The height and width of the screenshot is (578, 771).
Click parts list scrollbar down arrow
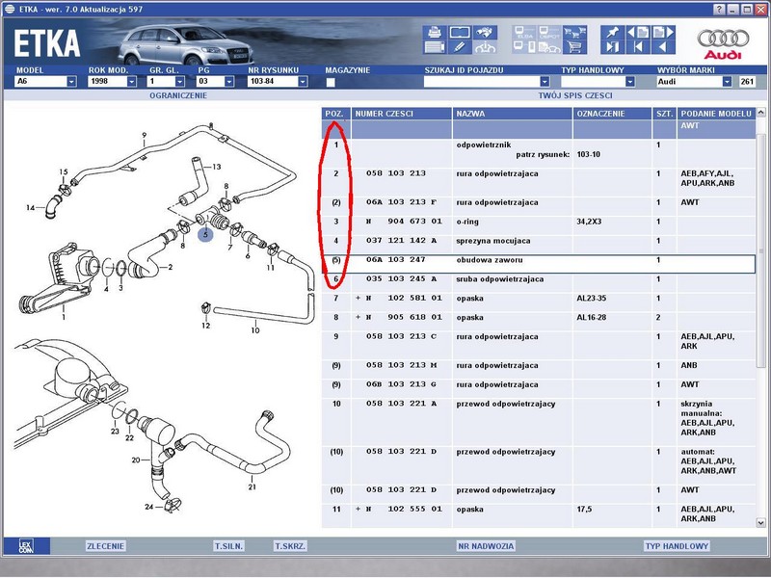760,522
